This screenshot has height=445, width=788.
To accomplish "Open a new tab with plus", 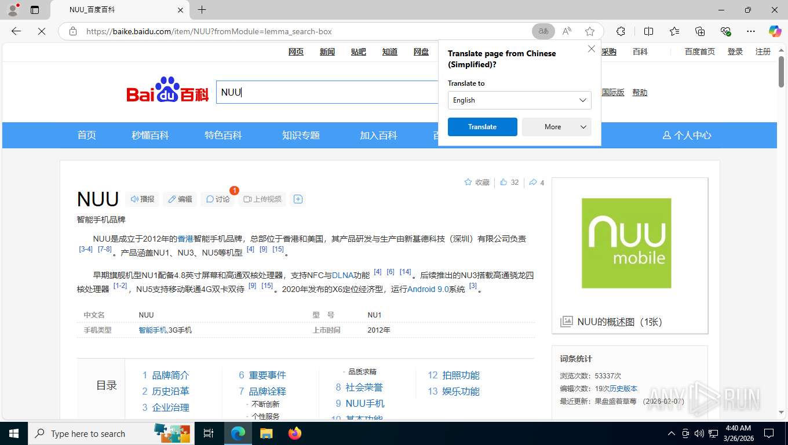I will point(202,10).
